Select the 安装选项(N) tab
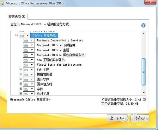 click(17, 16)
